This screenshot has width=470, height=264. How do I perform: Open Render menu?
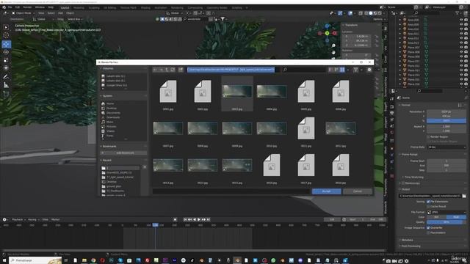[x=27, y=7]
